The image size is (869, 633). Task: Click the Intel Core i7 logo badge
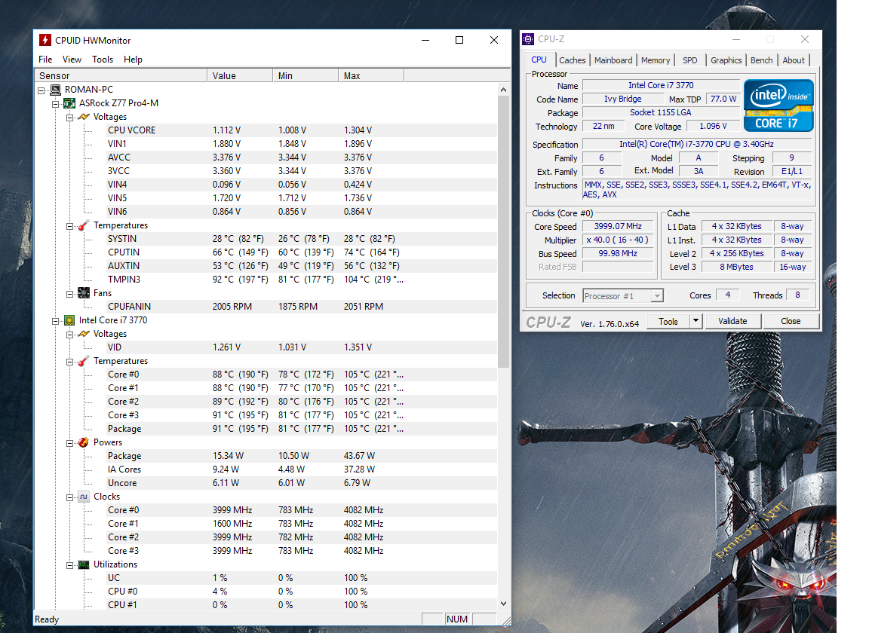tap(778, 105)
